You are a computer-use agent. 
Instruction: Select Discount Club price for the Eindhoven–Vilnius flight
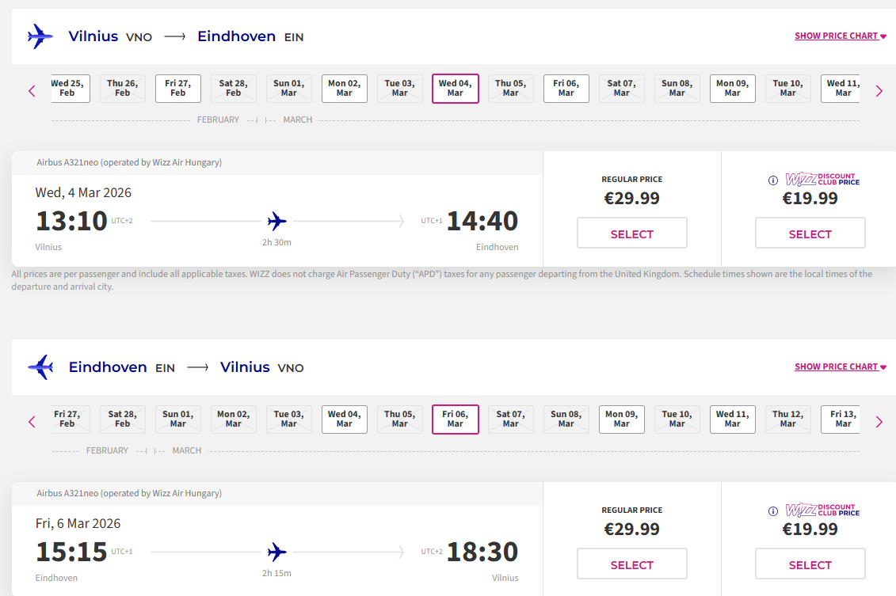pyautogui.click(x=810, y=565)
